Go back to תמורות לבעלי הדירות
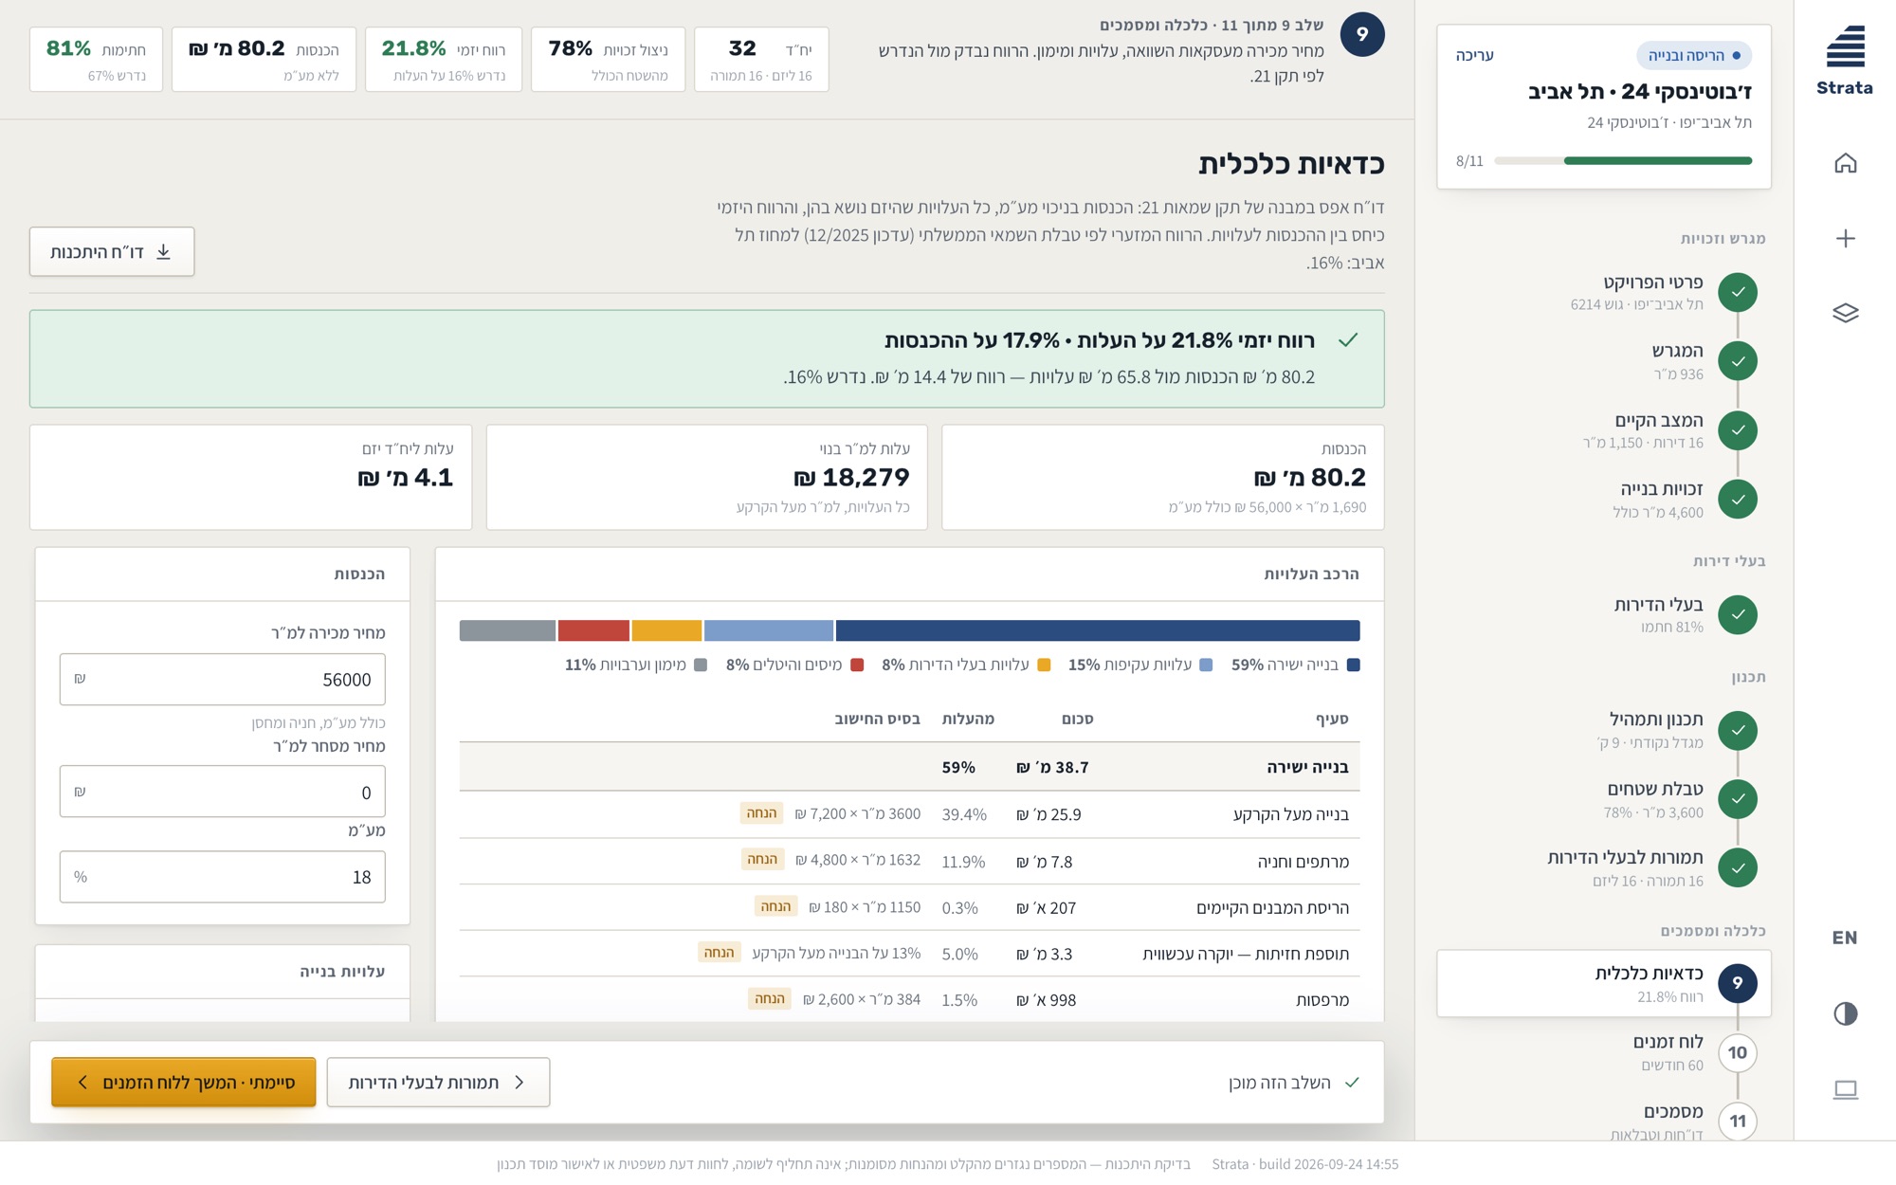Screen dimensions: 1896x1185 point(438,1082)
